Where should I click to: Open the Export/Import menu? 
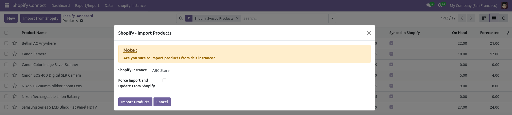(x=87, y=6)
